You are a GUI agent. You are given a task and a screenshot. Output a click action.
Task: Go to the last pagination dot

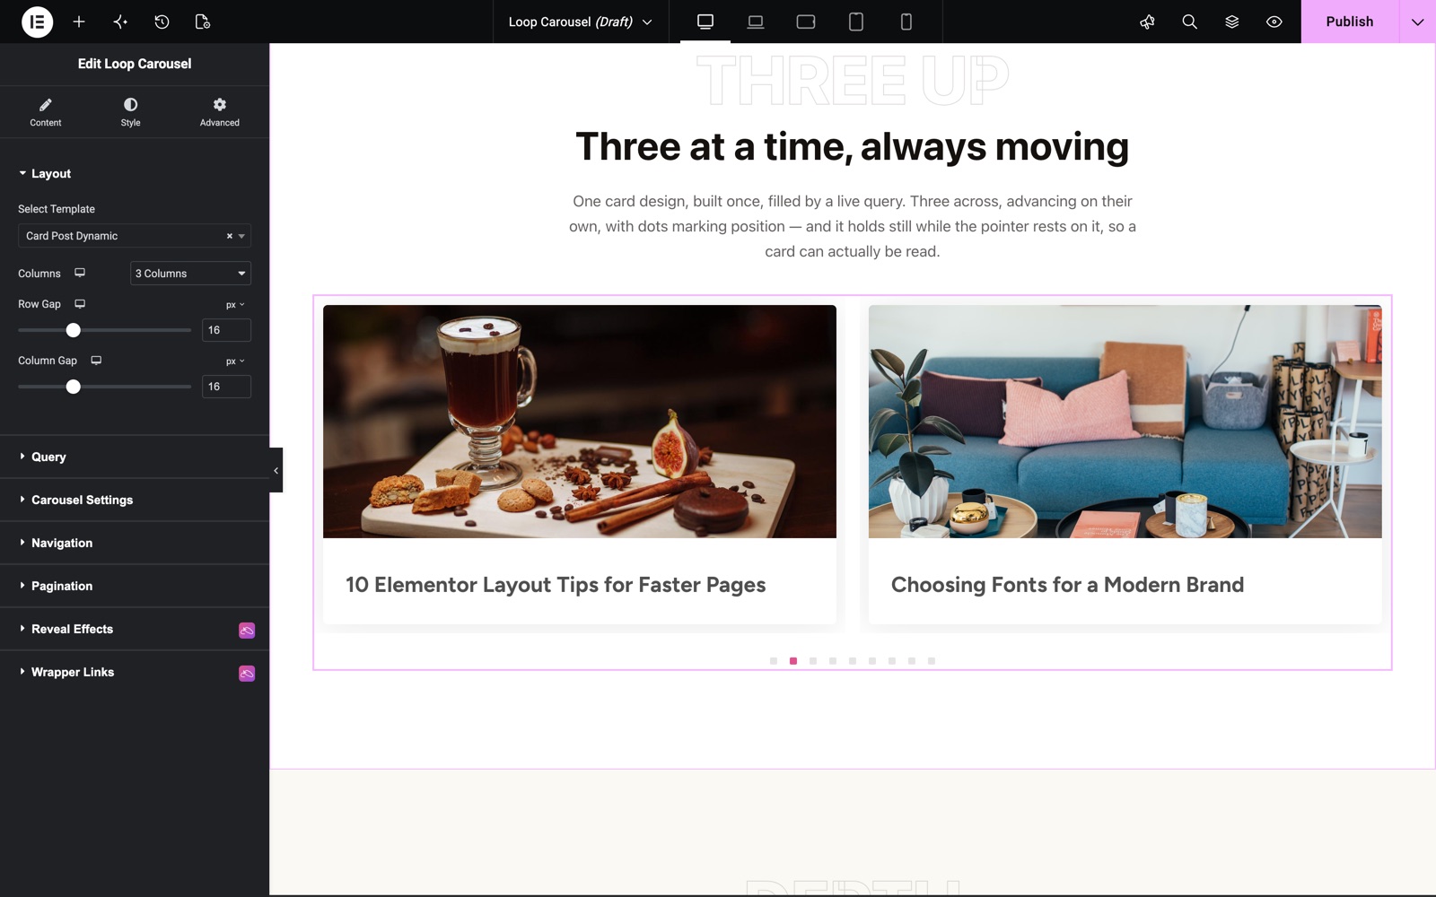pos(932,661)
